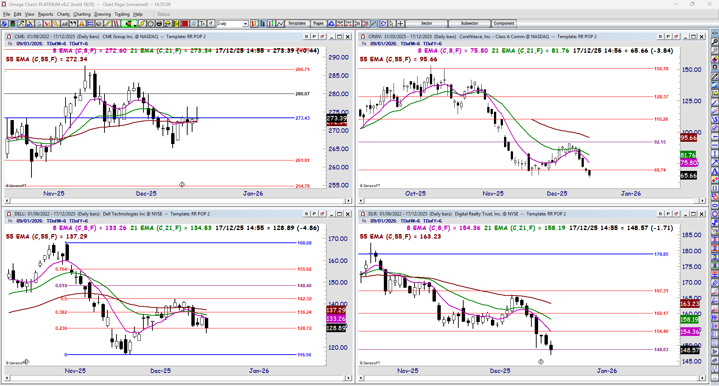Select the crosshair cursor tool
719x386 pixels.
point(400,24)
